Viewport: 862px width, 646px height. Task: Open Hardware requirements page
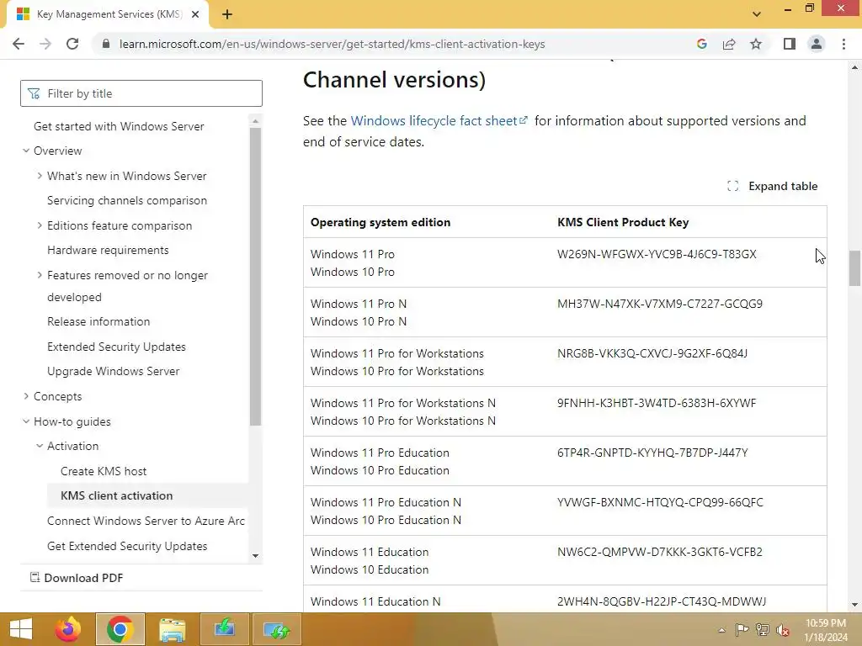[108, 250]
